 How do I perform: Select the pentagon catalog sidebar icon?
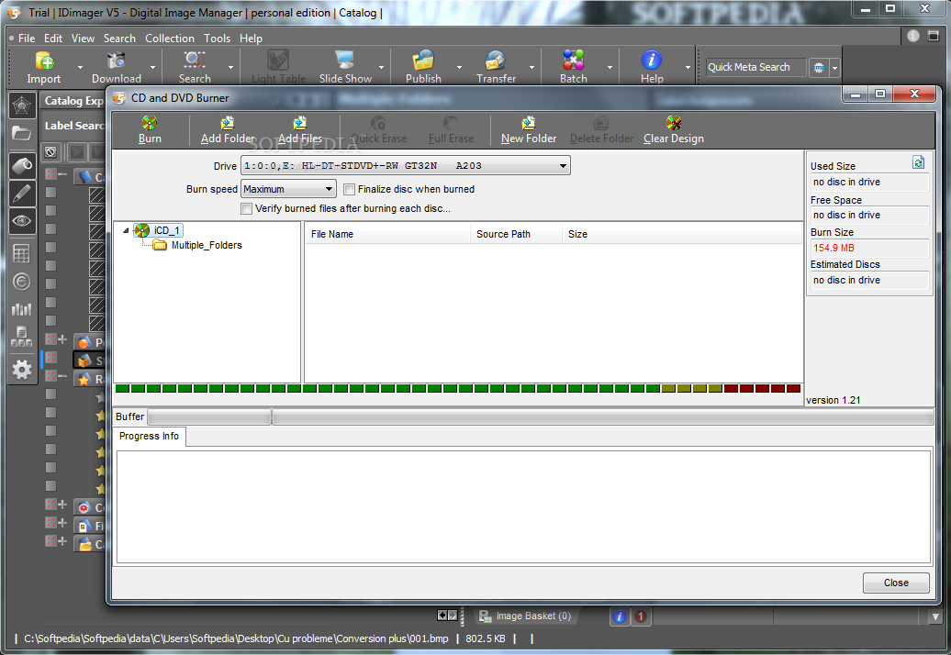pos(22,105)
